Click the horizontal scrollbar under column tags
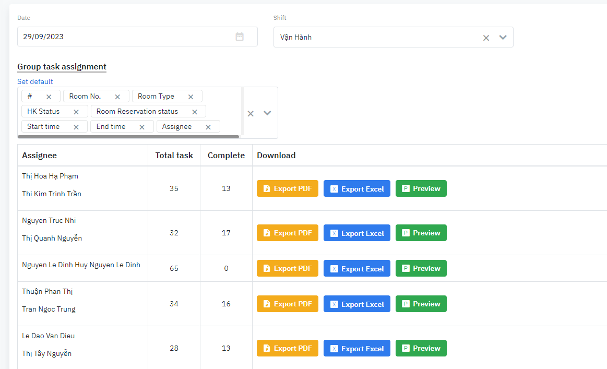The height and width of the screenshot is (369, 607). pos(128,137)
